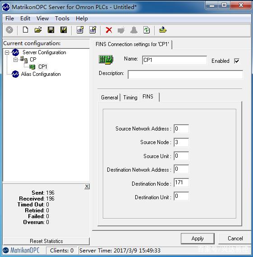This screenshot has width=253, height=257.
Task: Create a new configuration file
Action: tap(25, 30)
